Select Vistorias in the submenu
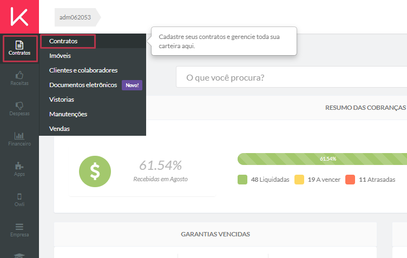This screenshot has width=407, height=258. tap(62, 100)
